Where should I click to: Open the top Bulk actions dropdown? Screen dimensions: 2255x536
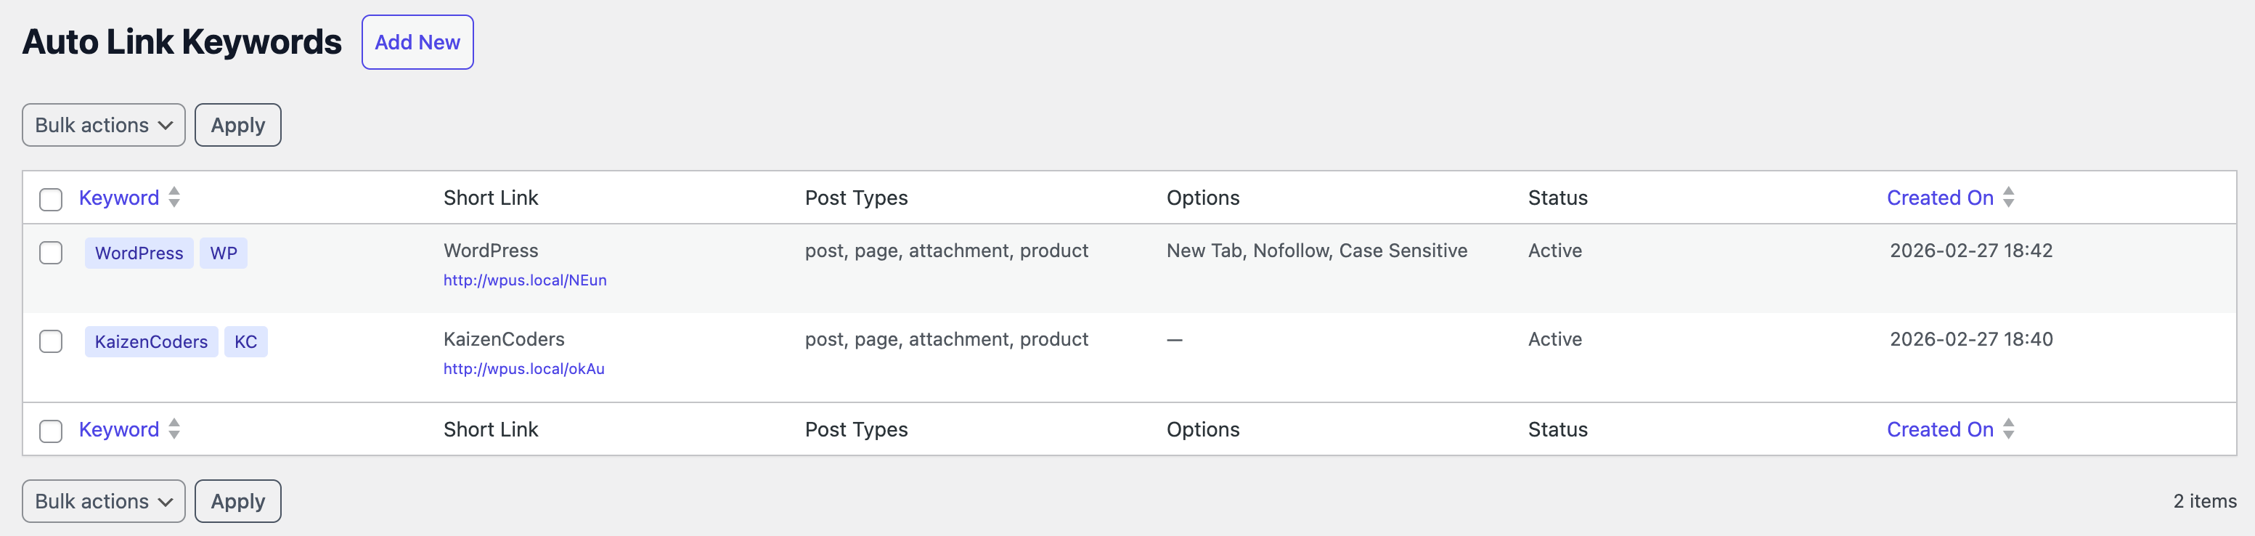tap(103, 125)
